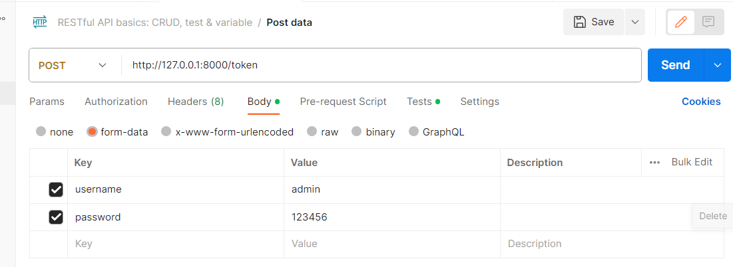Click the empty Key placeholder field
Screen dimensions: 733x267
click(x=176, y=244)
